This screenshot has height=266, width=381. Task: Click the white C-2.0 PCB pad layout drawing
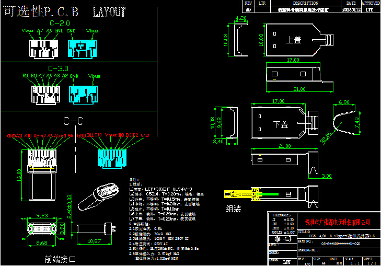click(x=44, y=49)
